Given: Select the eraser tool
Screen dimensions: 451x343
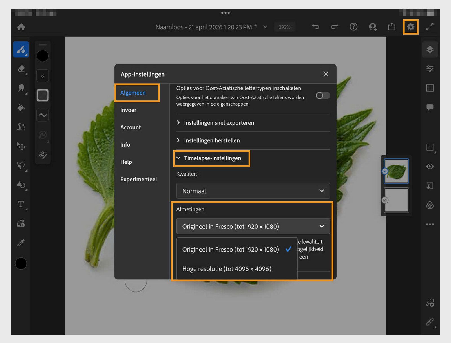Looking at the screenshot, I should coord(21,69).
